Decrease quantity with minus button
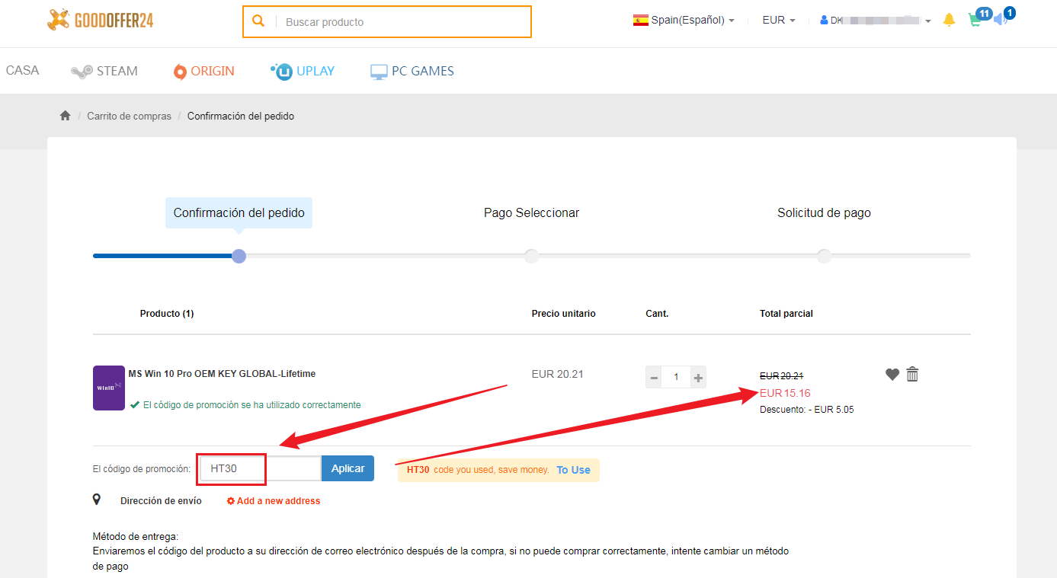 click(653, 377)
